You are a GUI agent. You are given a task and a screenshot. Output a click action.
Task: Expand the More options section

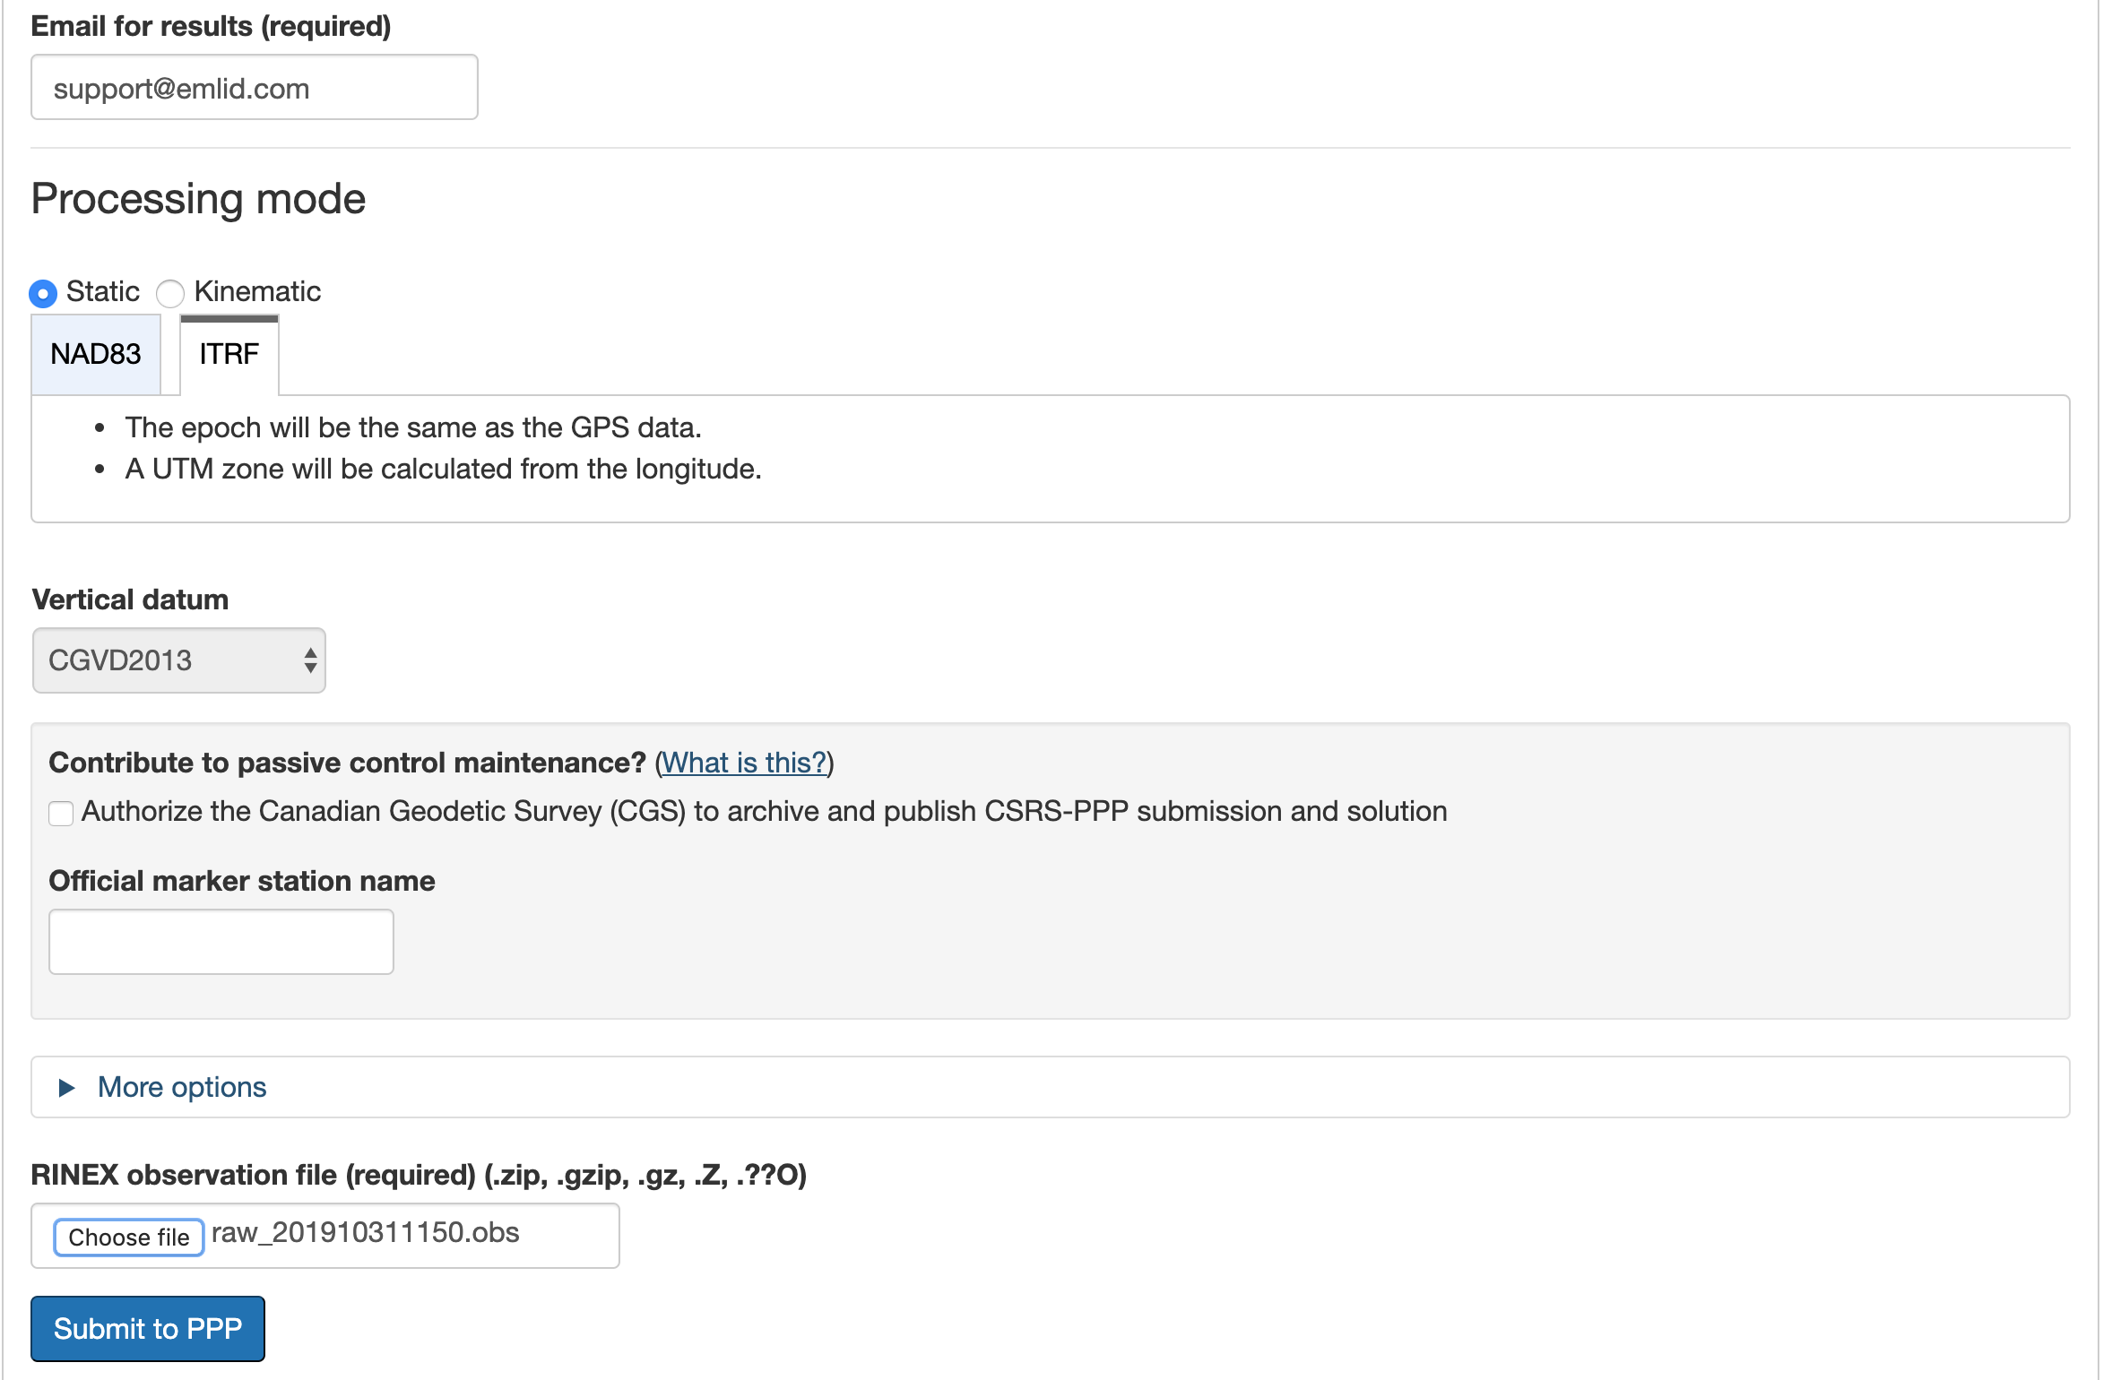tap(182, 1087)
